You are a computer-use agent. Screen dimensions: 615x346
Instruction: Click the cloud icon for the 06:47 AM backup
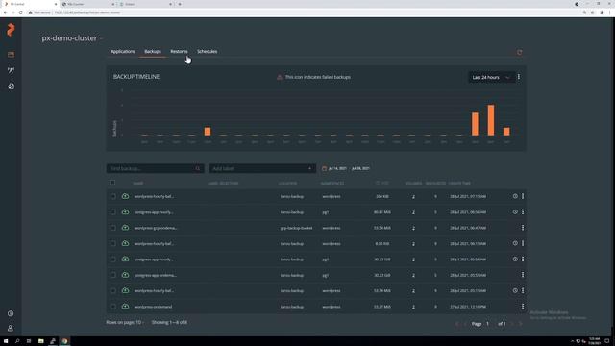(125, 228)
